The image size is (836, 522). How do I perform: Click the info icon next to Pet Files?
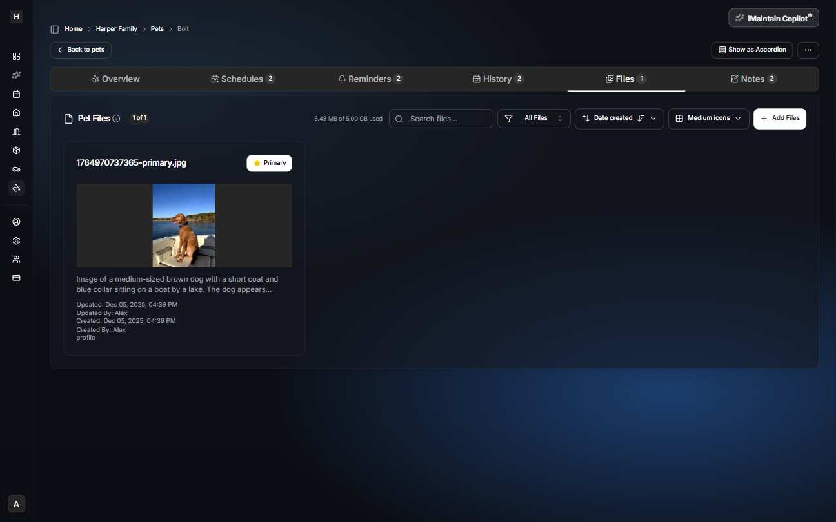click(x=116, y=118)
